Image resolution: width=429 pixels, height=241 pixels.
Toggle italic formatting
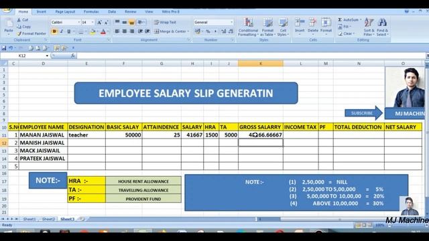pos(62,31)
